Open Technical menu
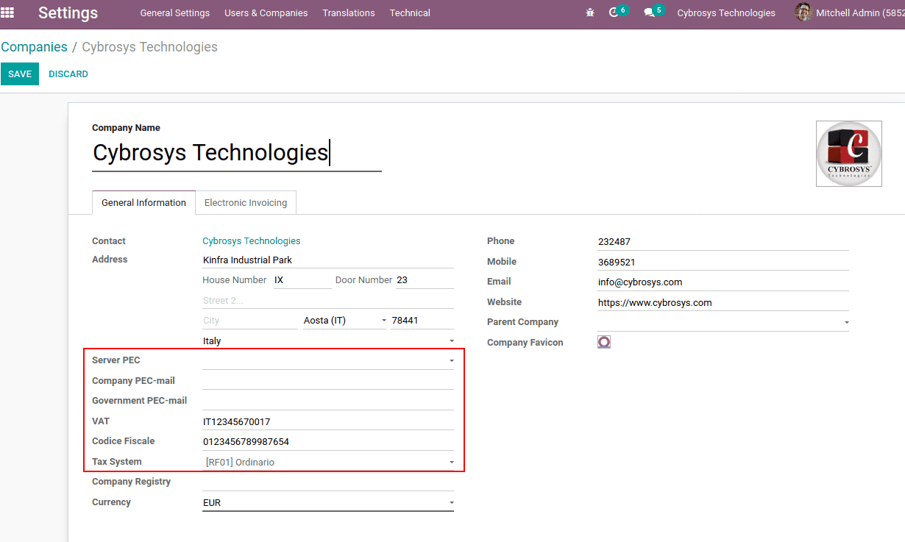The image size is (905, 542). point(410,13)
